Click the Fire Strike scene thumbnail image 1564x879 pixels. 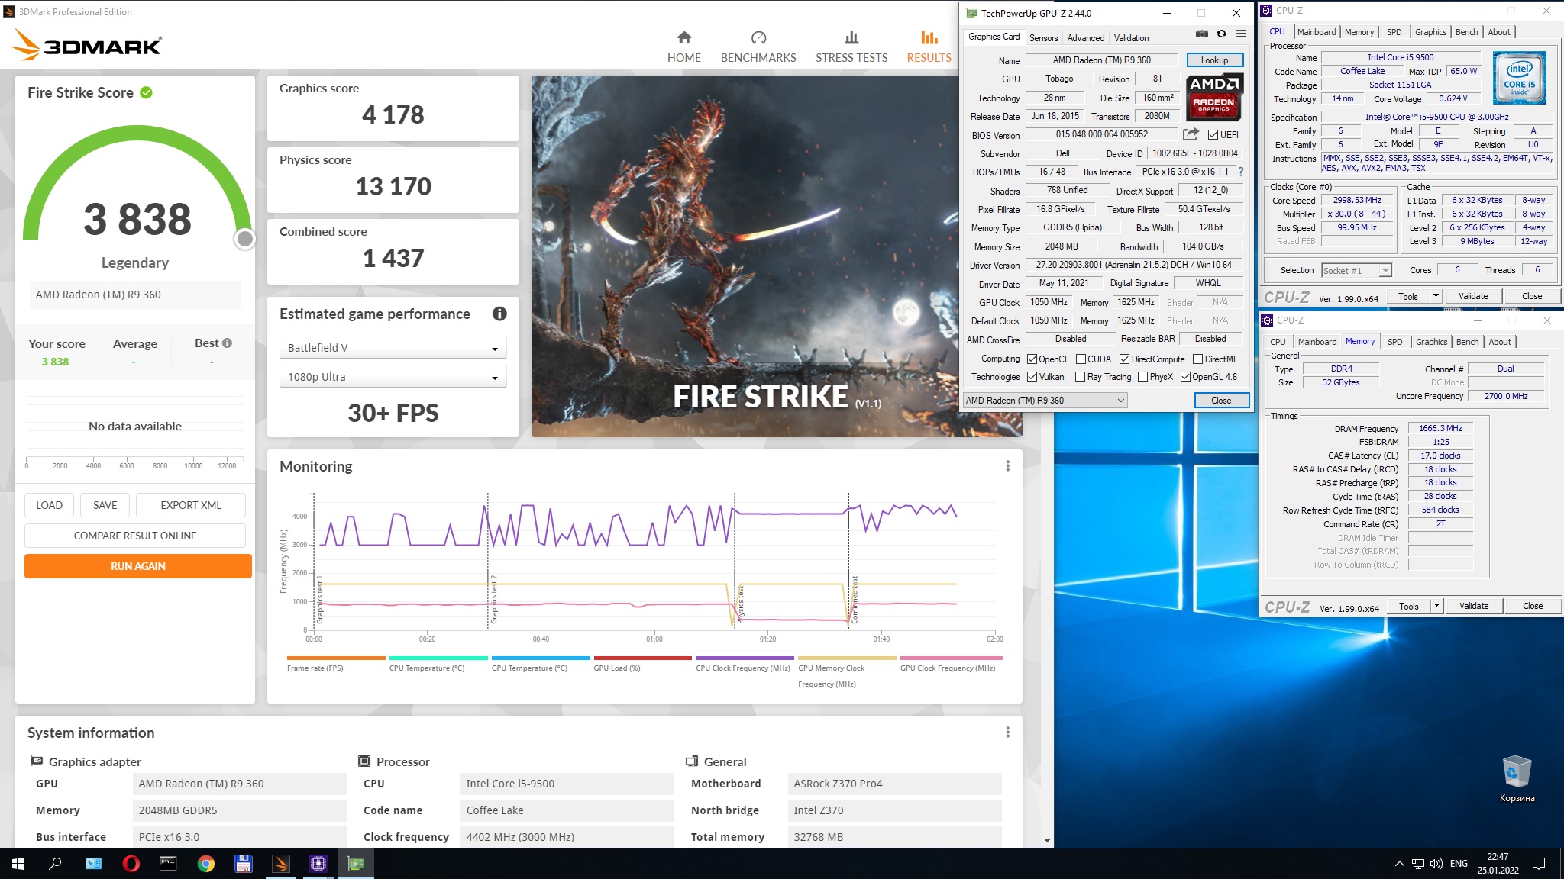(x=745, y=256)
